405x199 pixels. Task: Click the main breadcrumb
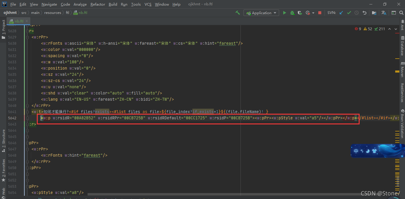point(35,13)
